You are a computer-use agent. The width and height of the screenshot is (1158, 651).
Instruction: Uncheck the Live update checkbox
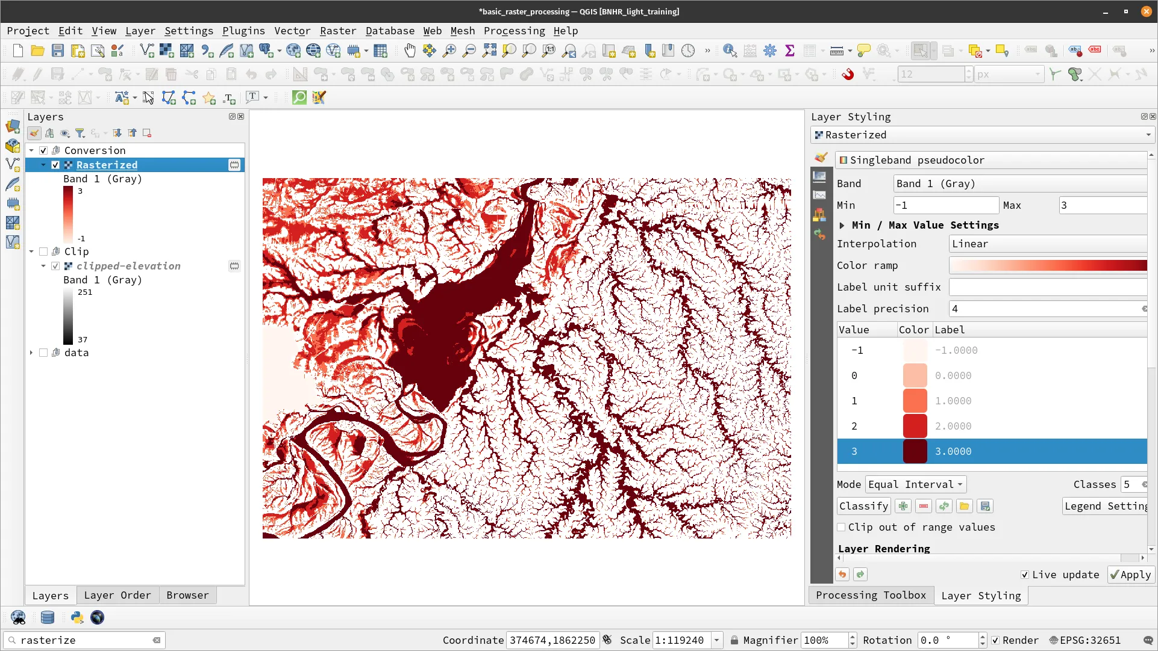point(1024,575)
